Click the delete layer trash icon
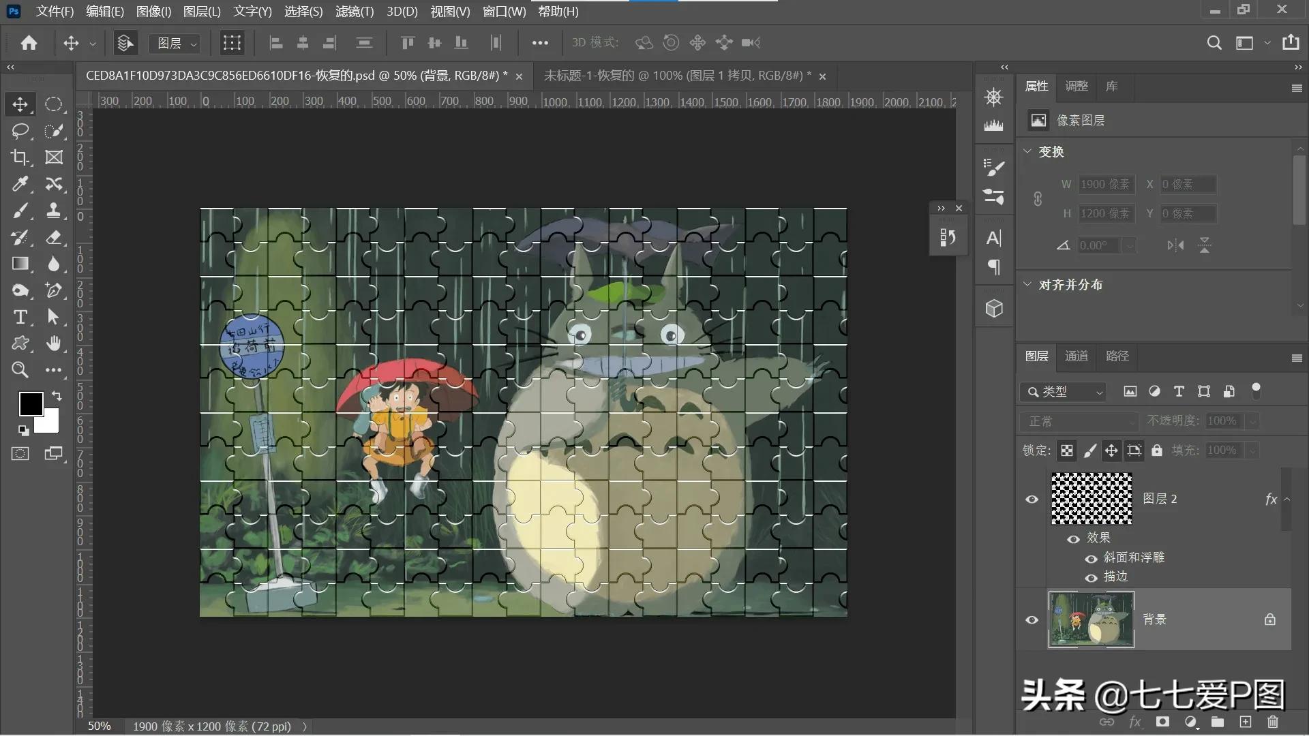The width and height of the screenshot is (1309, 736). (1273, 722)
